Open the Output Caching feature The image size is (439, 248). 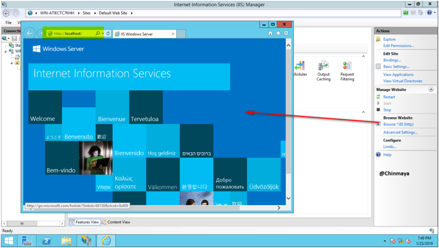(x=323, y=71)
